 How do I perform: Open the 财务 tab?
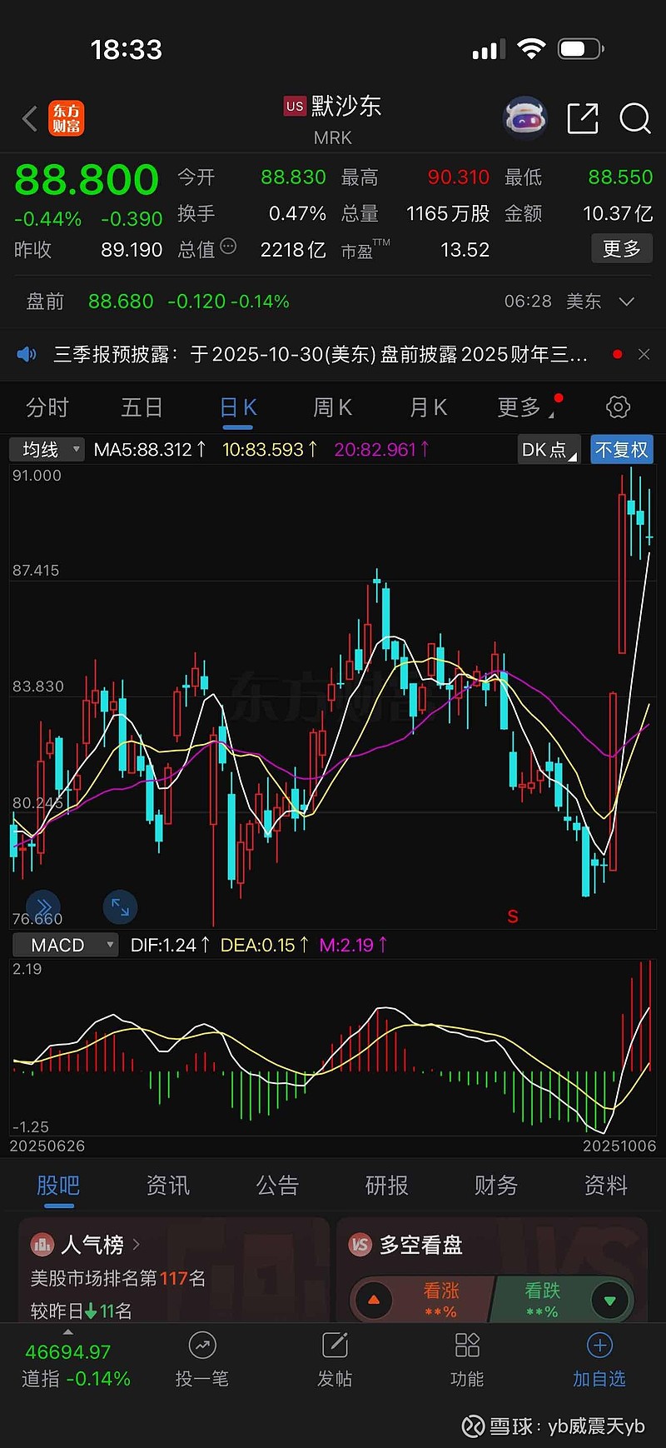point(496,1186)
